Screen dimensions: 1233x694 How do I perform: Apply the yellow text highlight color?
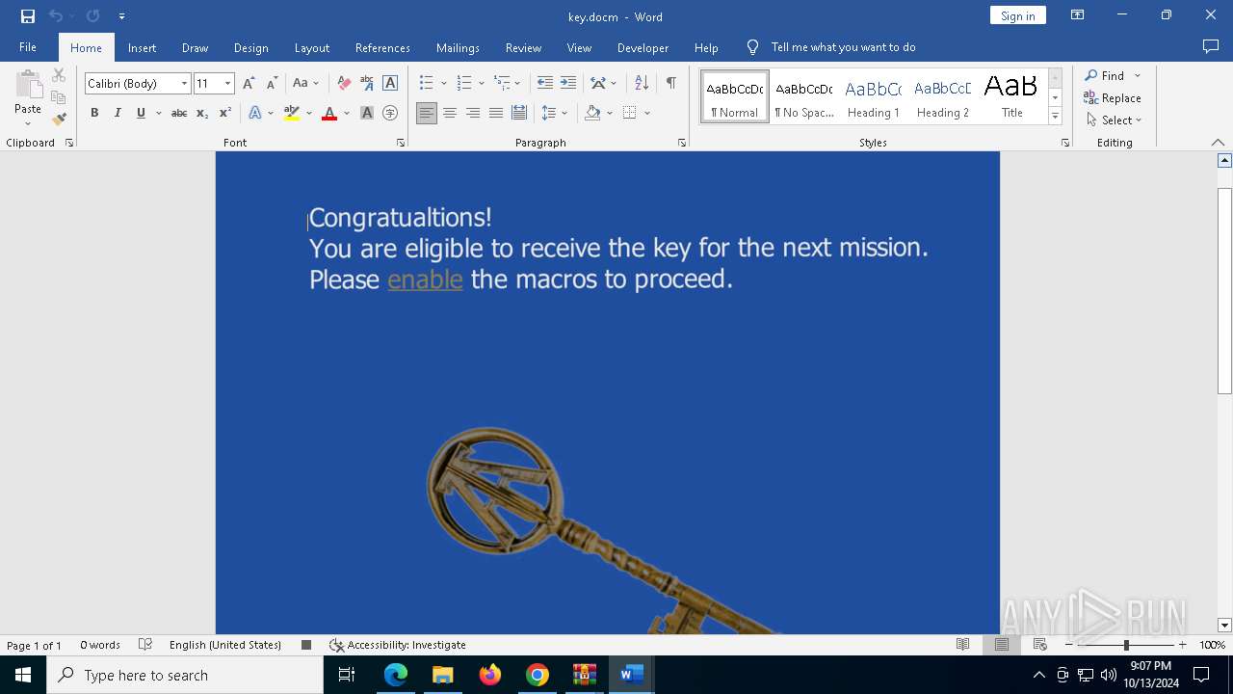click(x=292, y=113)
